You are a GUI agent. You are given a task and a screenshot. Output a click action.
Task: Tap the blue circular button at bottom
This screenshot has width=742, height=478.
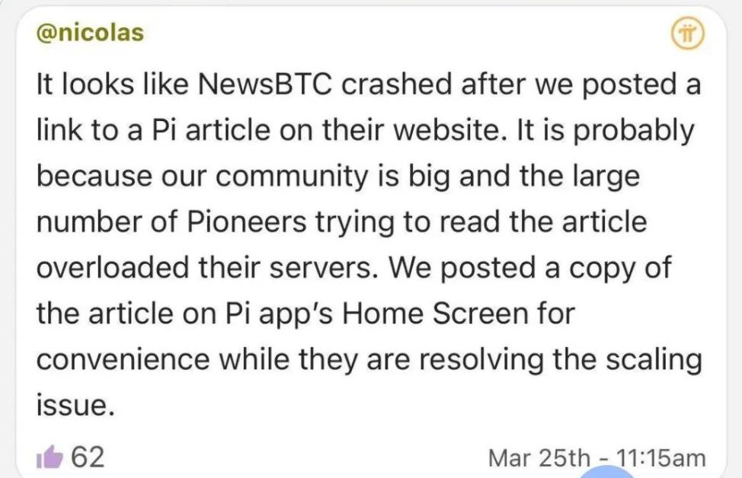point(607,472)
